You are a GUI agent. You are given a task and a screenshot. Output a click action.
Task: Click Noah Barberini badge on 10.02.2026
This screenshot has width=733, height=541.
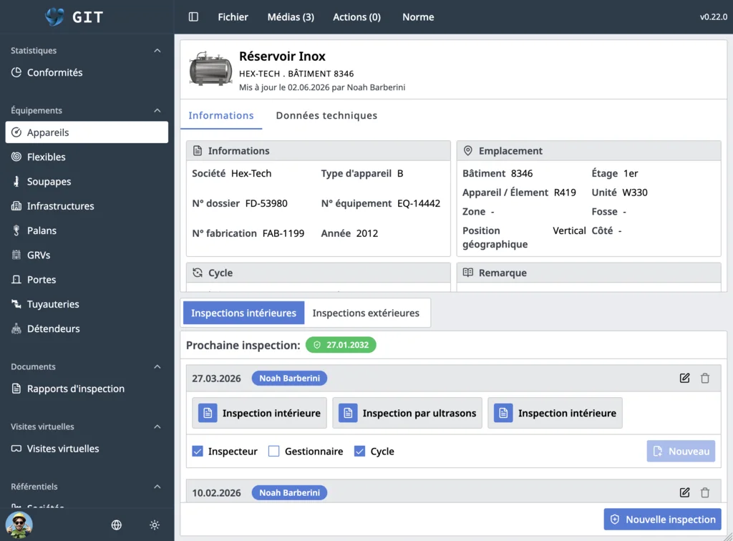[x=289, y=492]
